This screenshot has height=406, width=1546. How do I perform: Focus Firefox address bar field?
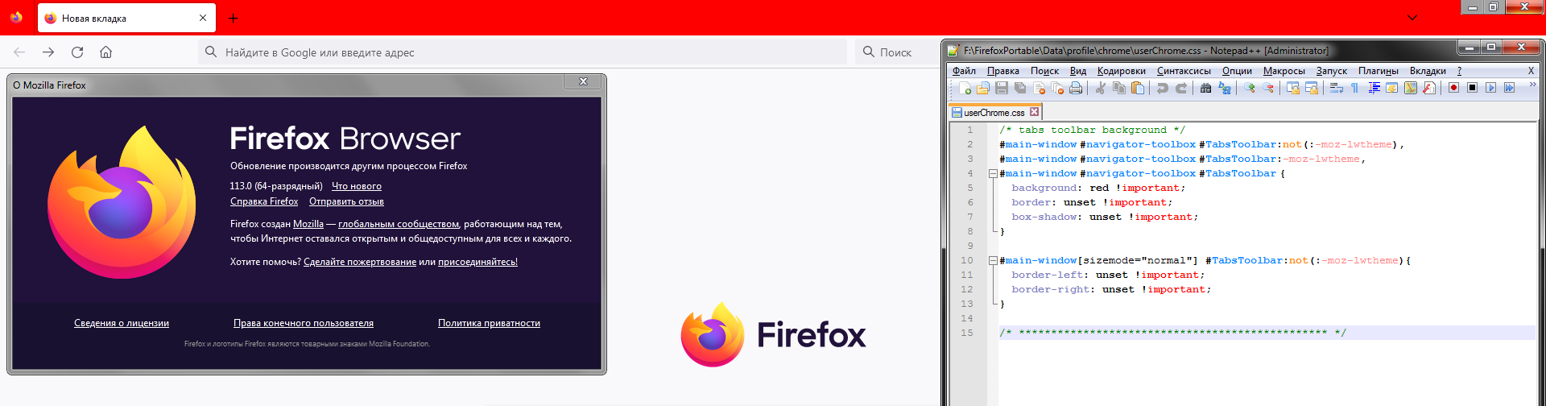click(523, 52)
